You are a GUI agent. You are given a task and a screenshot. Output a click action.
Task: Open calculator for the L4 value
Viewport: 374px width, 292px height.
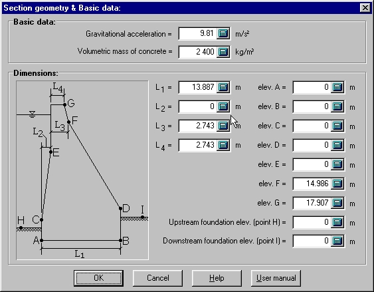223,145
